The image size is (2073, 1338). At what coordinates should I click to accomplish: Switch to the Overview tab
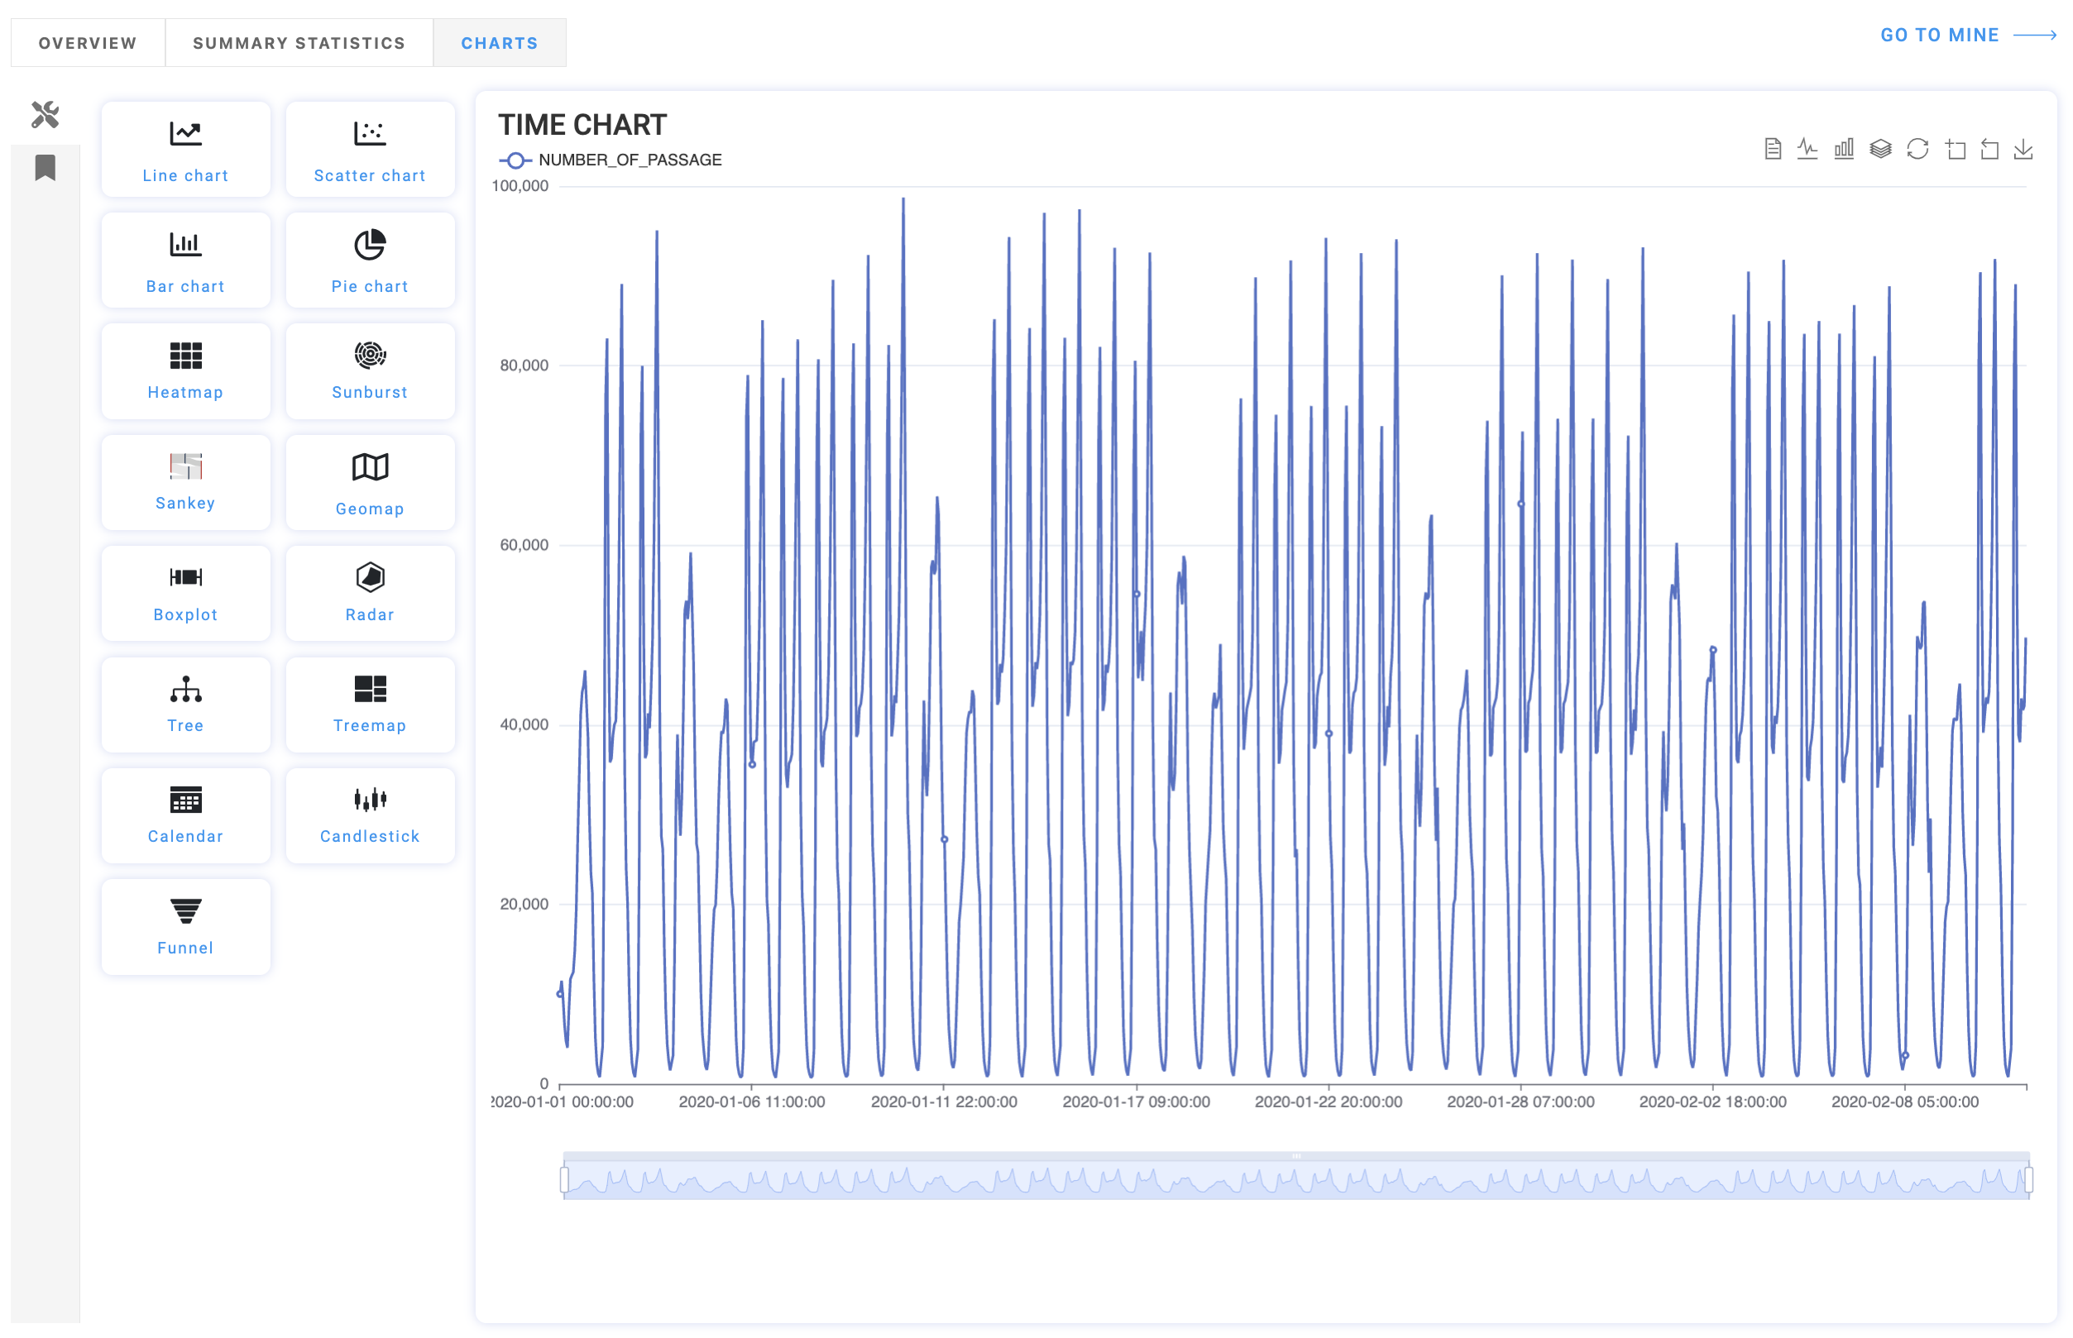click(88, 42)
